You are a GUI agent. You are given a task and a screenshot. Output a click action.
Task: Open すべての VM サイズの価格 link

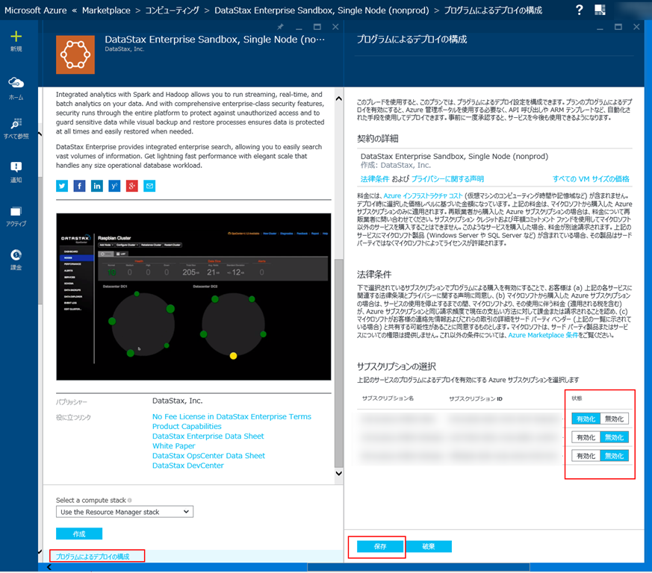pos(591,179)
